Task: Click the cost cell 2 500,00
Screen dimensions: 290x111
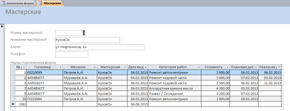Action: 215,83
